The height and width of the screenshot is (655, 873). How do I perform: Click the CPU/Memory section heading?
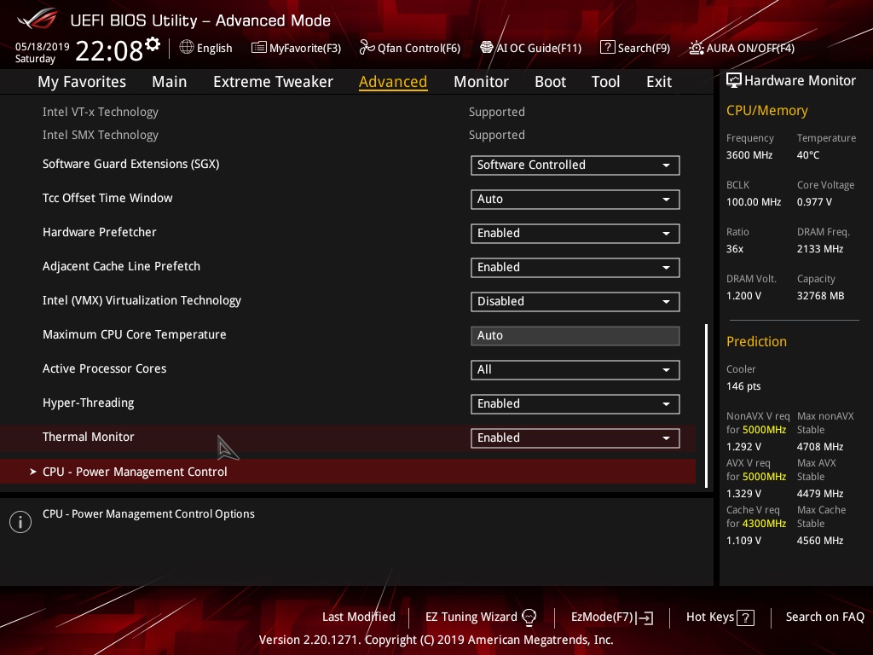click(x=766, y=111)
